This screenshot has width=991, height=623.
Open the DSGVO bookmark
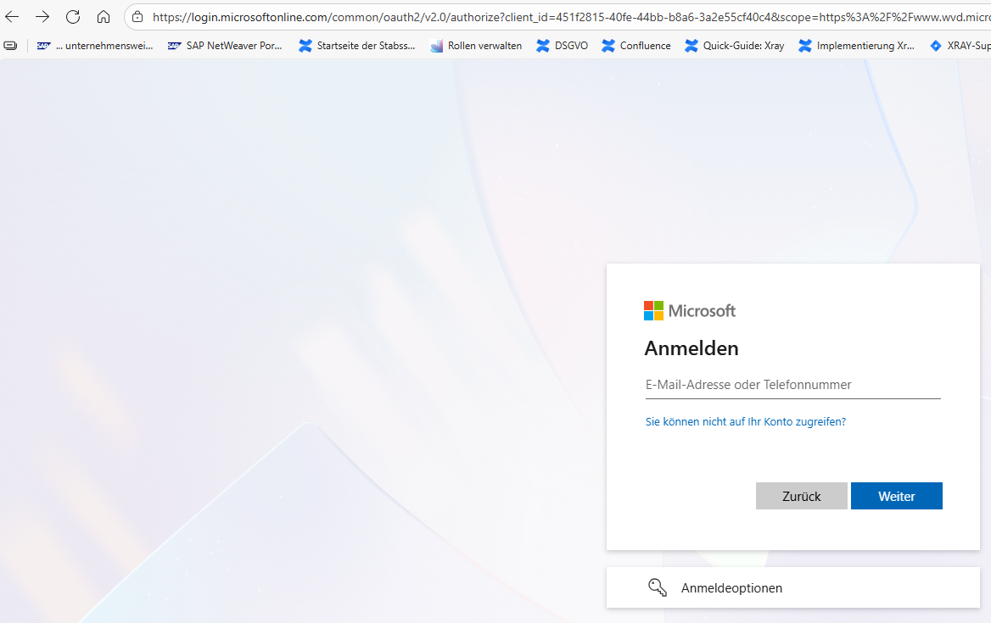tap(563, 46)
